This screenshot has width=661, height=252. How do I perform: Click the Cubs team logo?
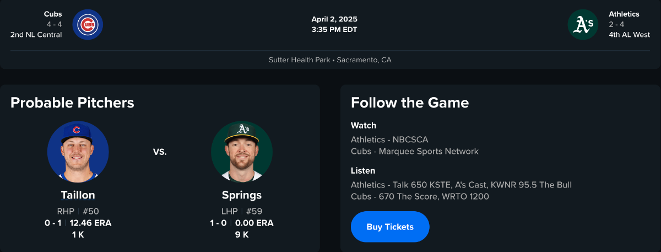click(x=88, y=24)
